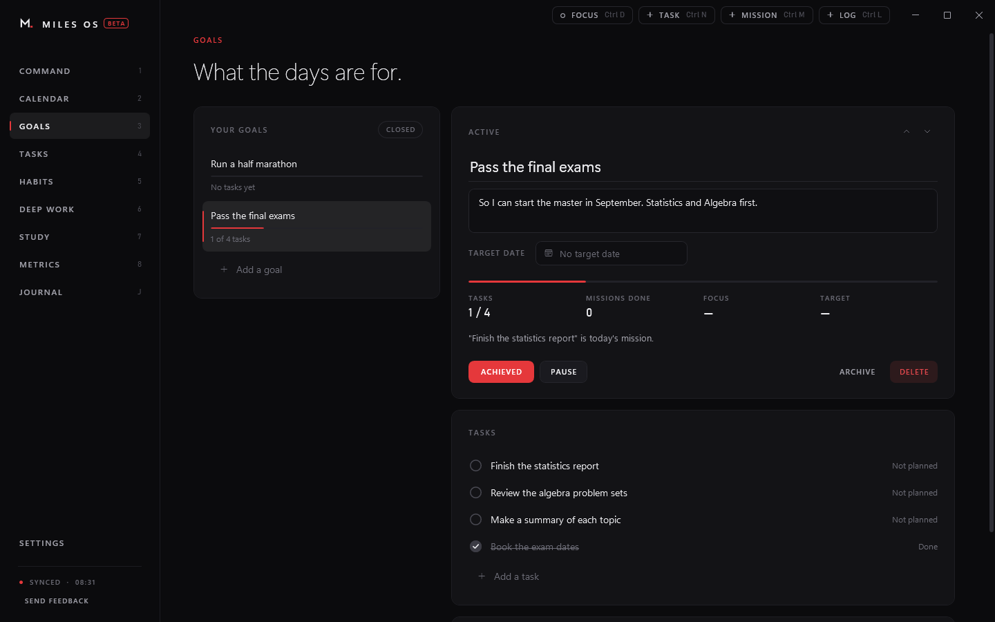
Task: Click the plus icon beside Add a goal
Action: [224, 270]
